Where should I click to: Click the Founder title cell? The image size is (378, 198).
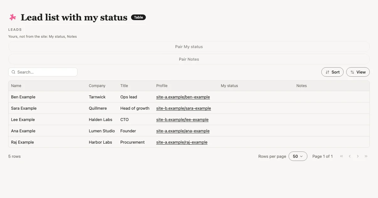click(128, 131)
